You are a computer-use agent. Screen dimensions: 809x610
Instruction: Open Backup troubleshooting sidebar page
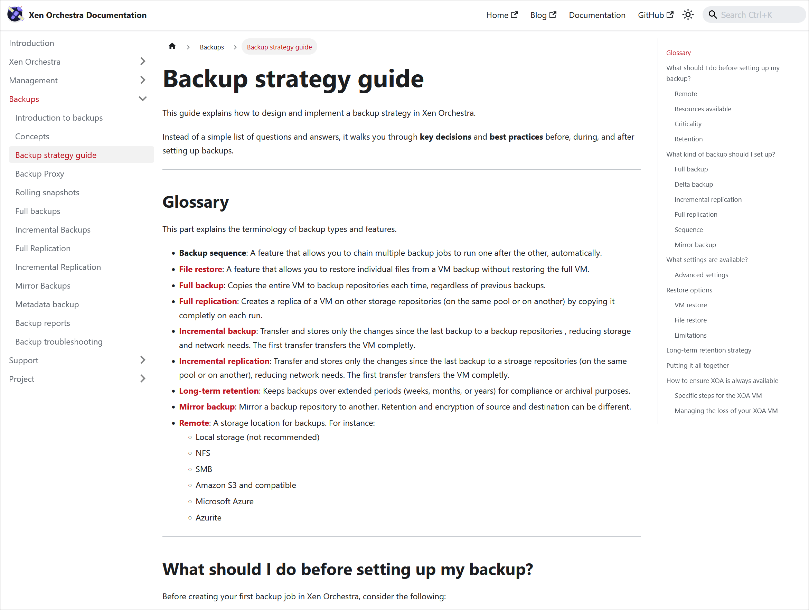pyautogui.click(x=59, y=341)
